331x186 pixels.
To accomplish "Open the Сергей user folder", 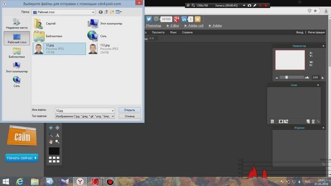I will pyautogui.click(x=45, y=24).
